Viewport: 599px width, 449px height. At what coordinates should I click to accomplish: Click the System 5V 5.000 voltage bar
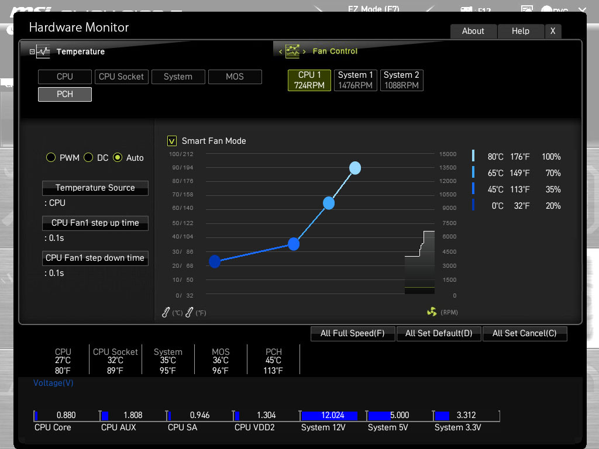400,416
